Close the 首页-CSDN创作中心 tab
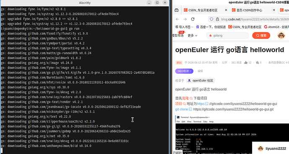Screen dimensions: 289x154 tap(274, 10)
